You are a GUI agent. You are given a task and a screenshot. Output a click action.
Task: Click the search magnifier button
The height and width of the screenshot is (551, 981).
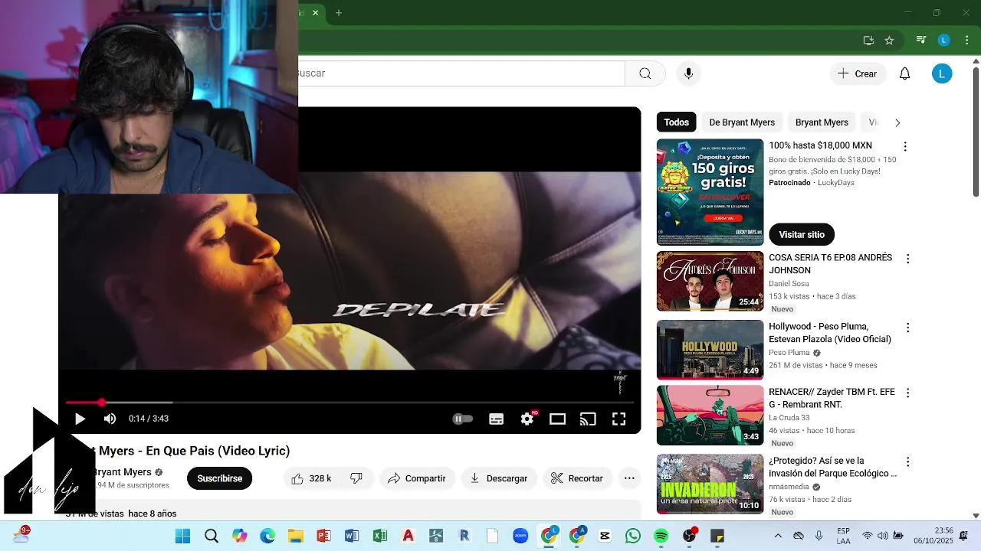[x=645, y=73]
